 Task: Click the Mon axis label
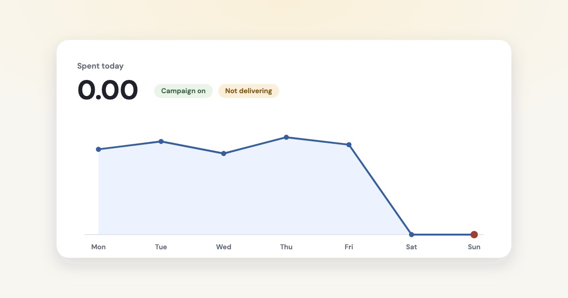(98, 247)
